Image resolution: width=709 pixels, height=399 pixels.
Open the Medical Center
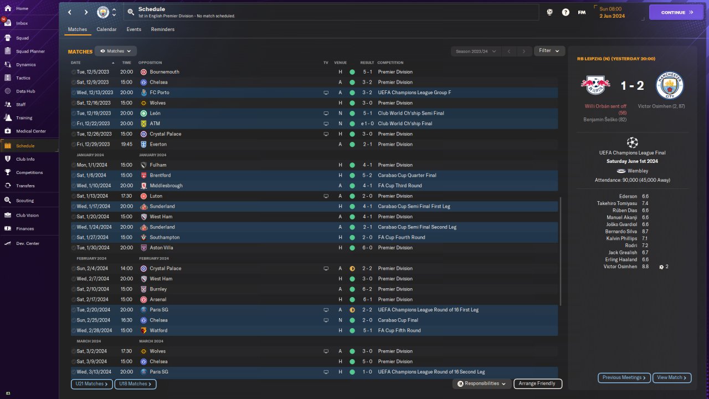click(29, 131)
